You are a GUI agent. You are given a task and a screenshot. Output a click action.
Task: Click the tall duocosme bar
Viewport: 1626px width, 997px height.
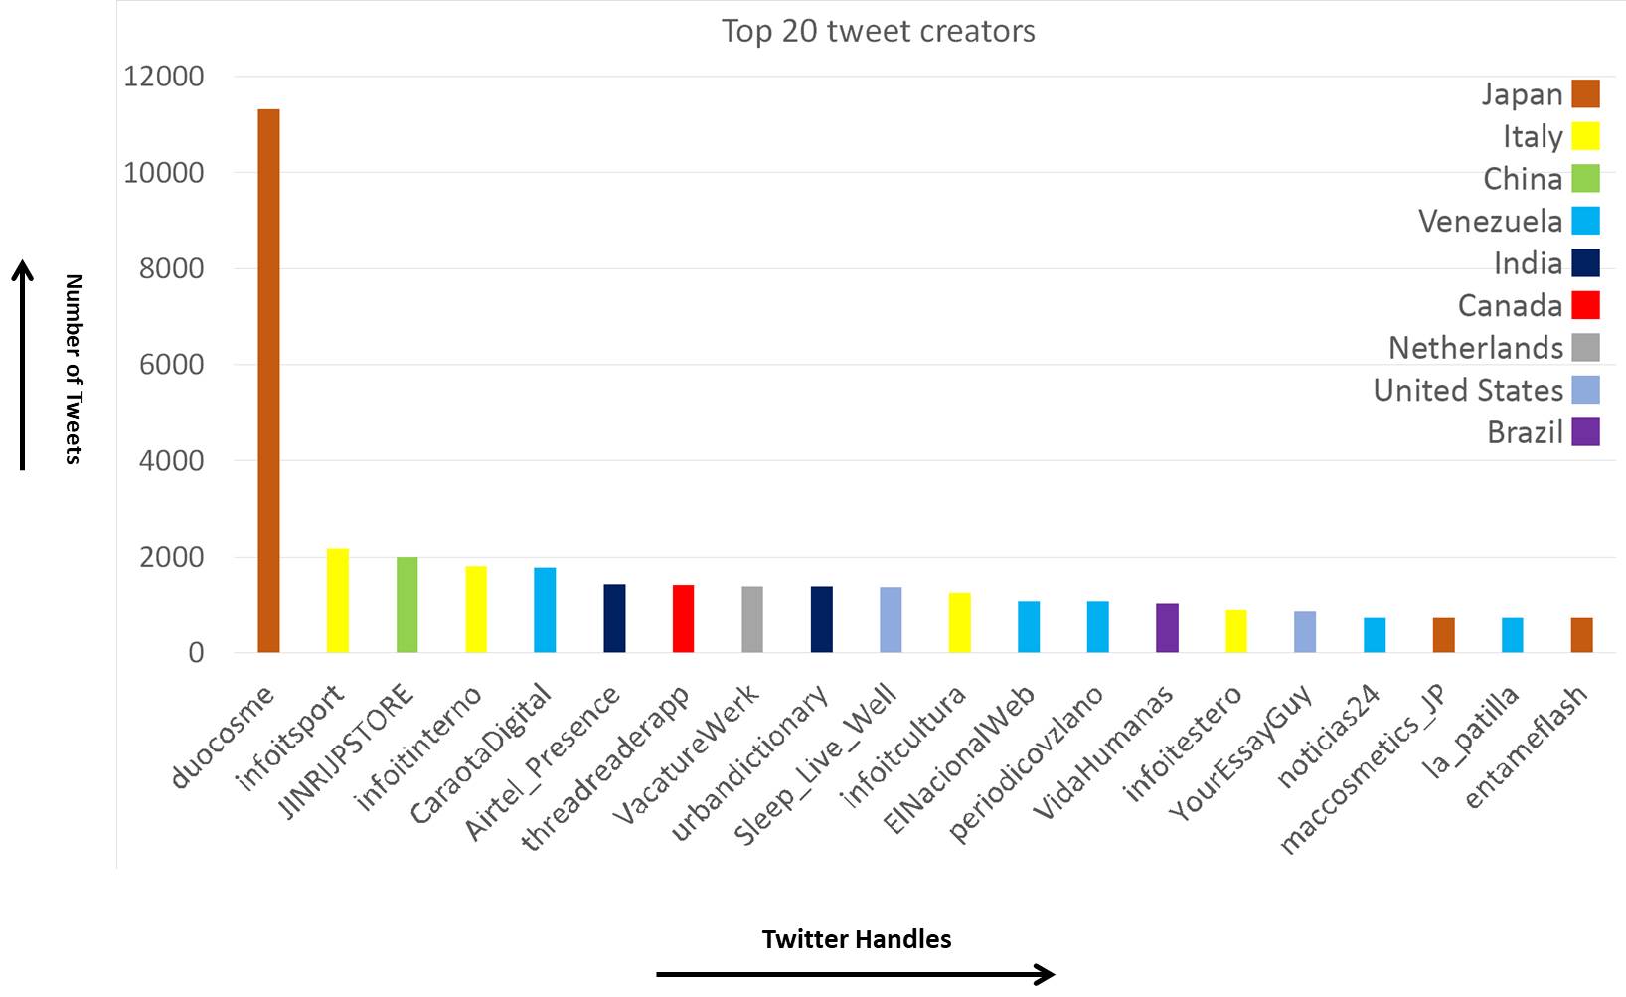tap(268, 381)
